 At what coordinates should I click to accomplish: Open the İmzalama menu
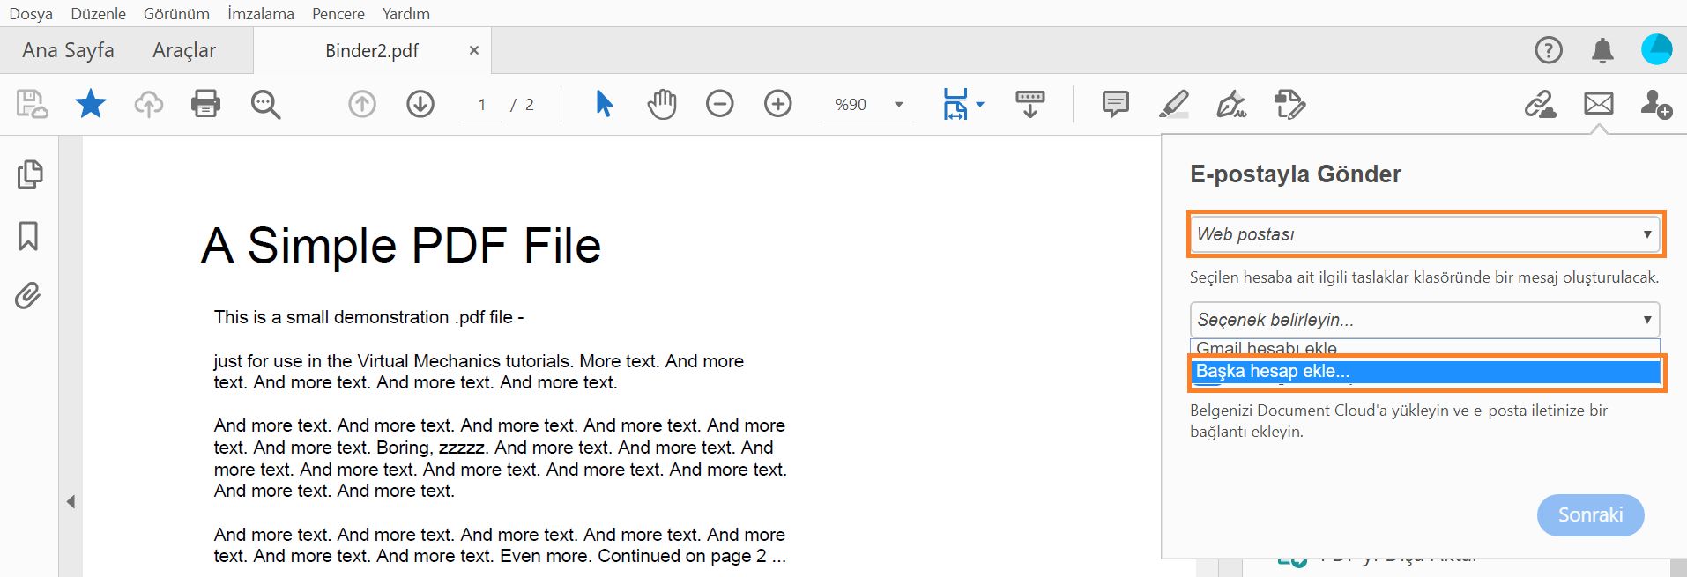tap(260, 13)
